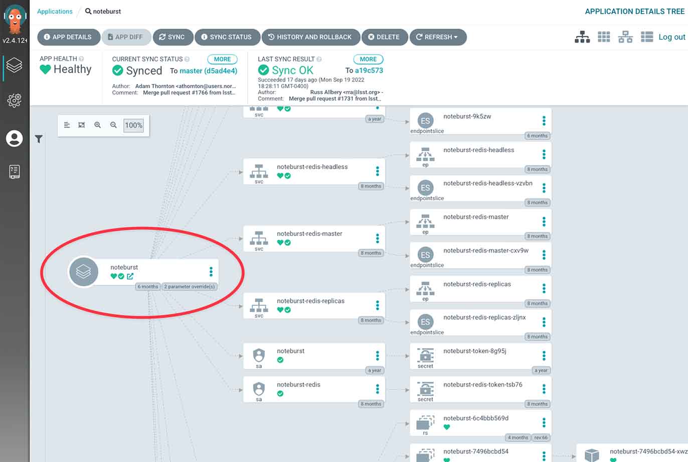Open History and Rollback
The width and height of the screenshot is (688, 462).
[310, 37]
